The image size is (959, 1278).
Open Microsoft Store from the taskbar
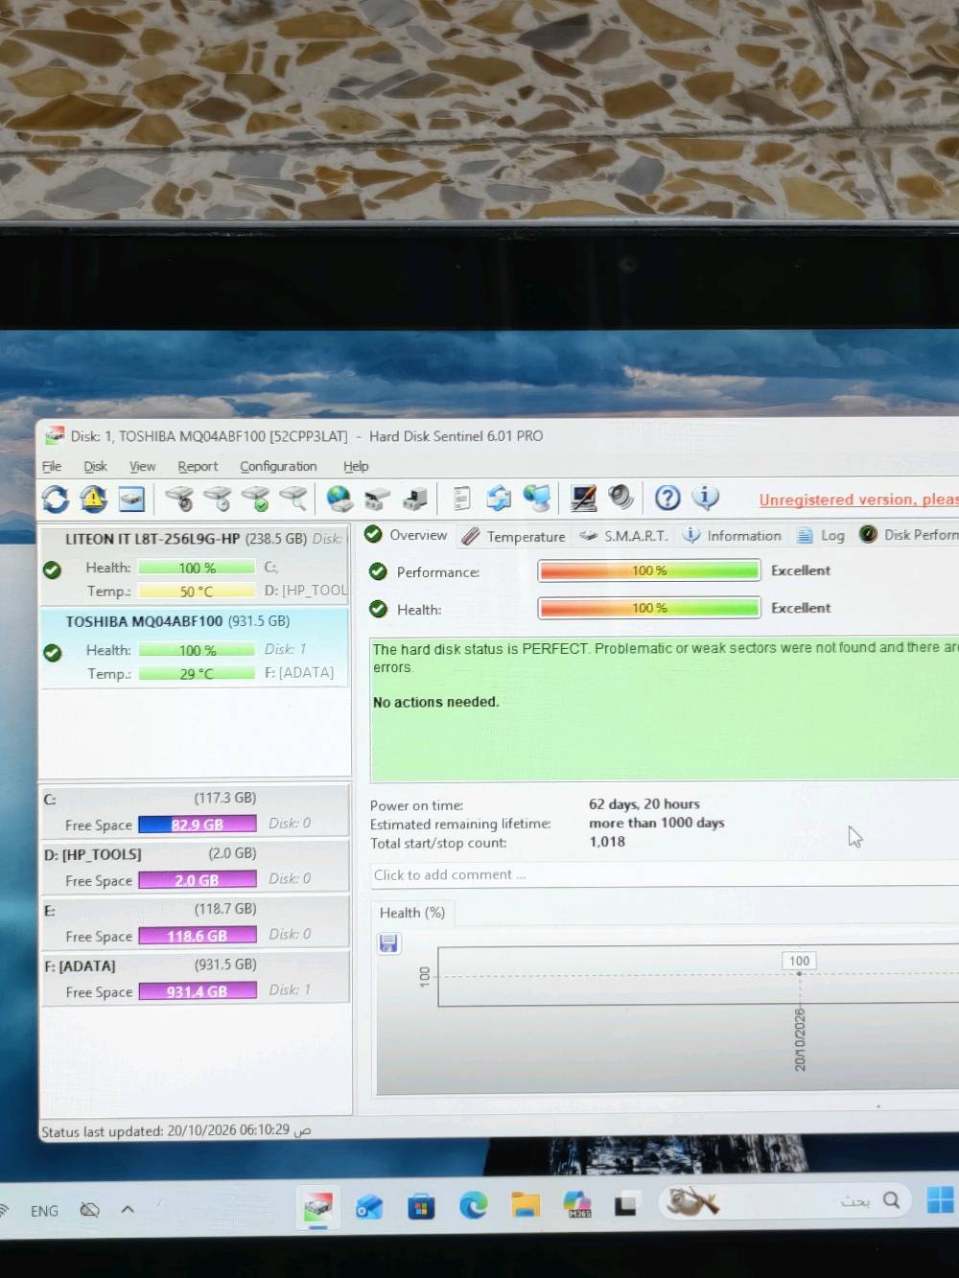click(x=421, y=1206)
